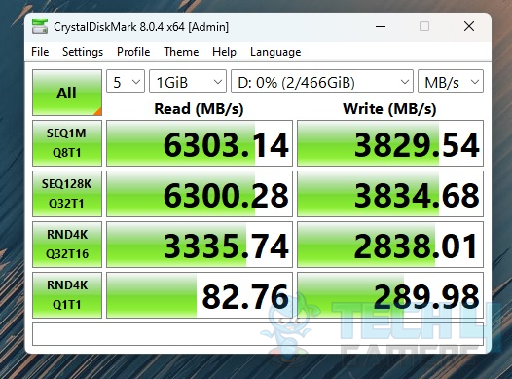Viewport: 512px width, 379px height.
Task: Click the CrystalDiskMark app icon in title bar
Action: point(40,26)
